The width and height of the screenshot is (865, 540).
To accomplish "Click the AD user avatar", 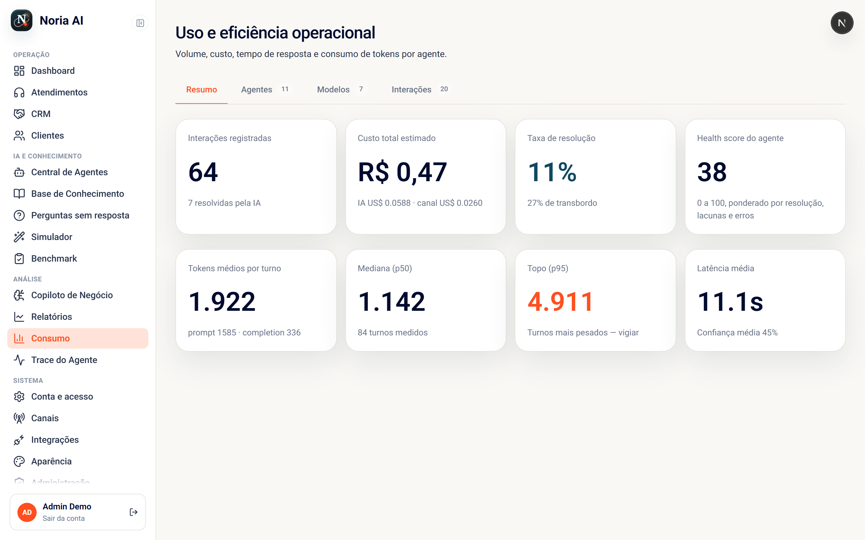I will 27,512.
